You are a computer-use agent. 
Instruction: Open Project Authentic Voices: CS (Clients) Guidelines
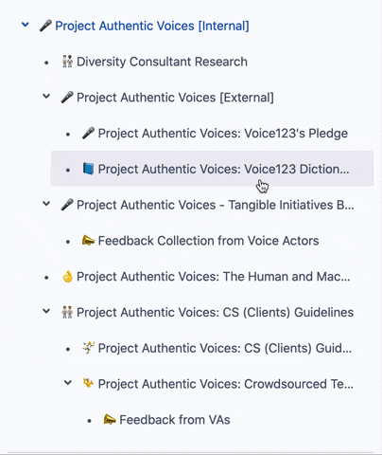pyautogui.click(x=215, y=313)
